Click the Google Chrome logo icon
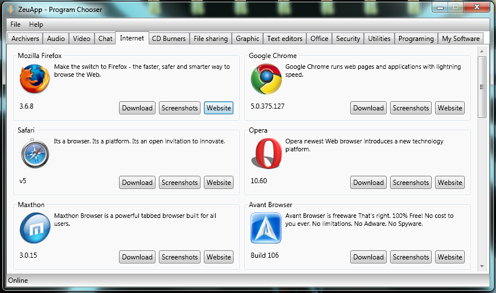The height and width of the screenshot is (293, 496). coord(266,79)
